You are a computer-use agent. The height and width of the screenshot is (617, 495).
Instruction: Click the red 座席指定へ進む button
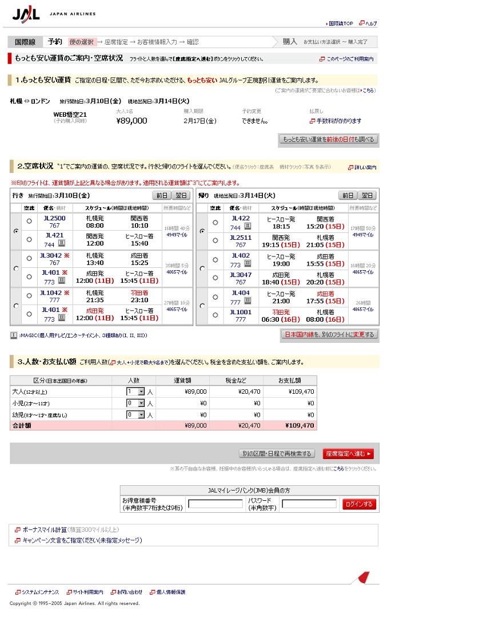pyautogui.click(x=348, y=454)
